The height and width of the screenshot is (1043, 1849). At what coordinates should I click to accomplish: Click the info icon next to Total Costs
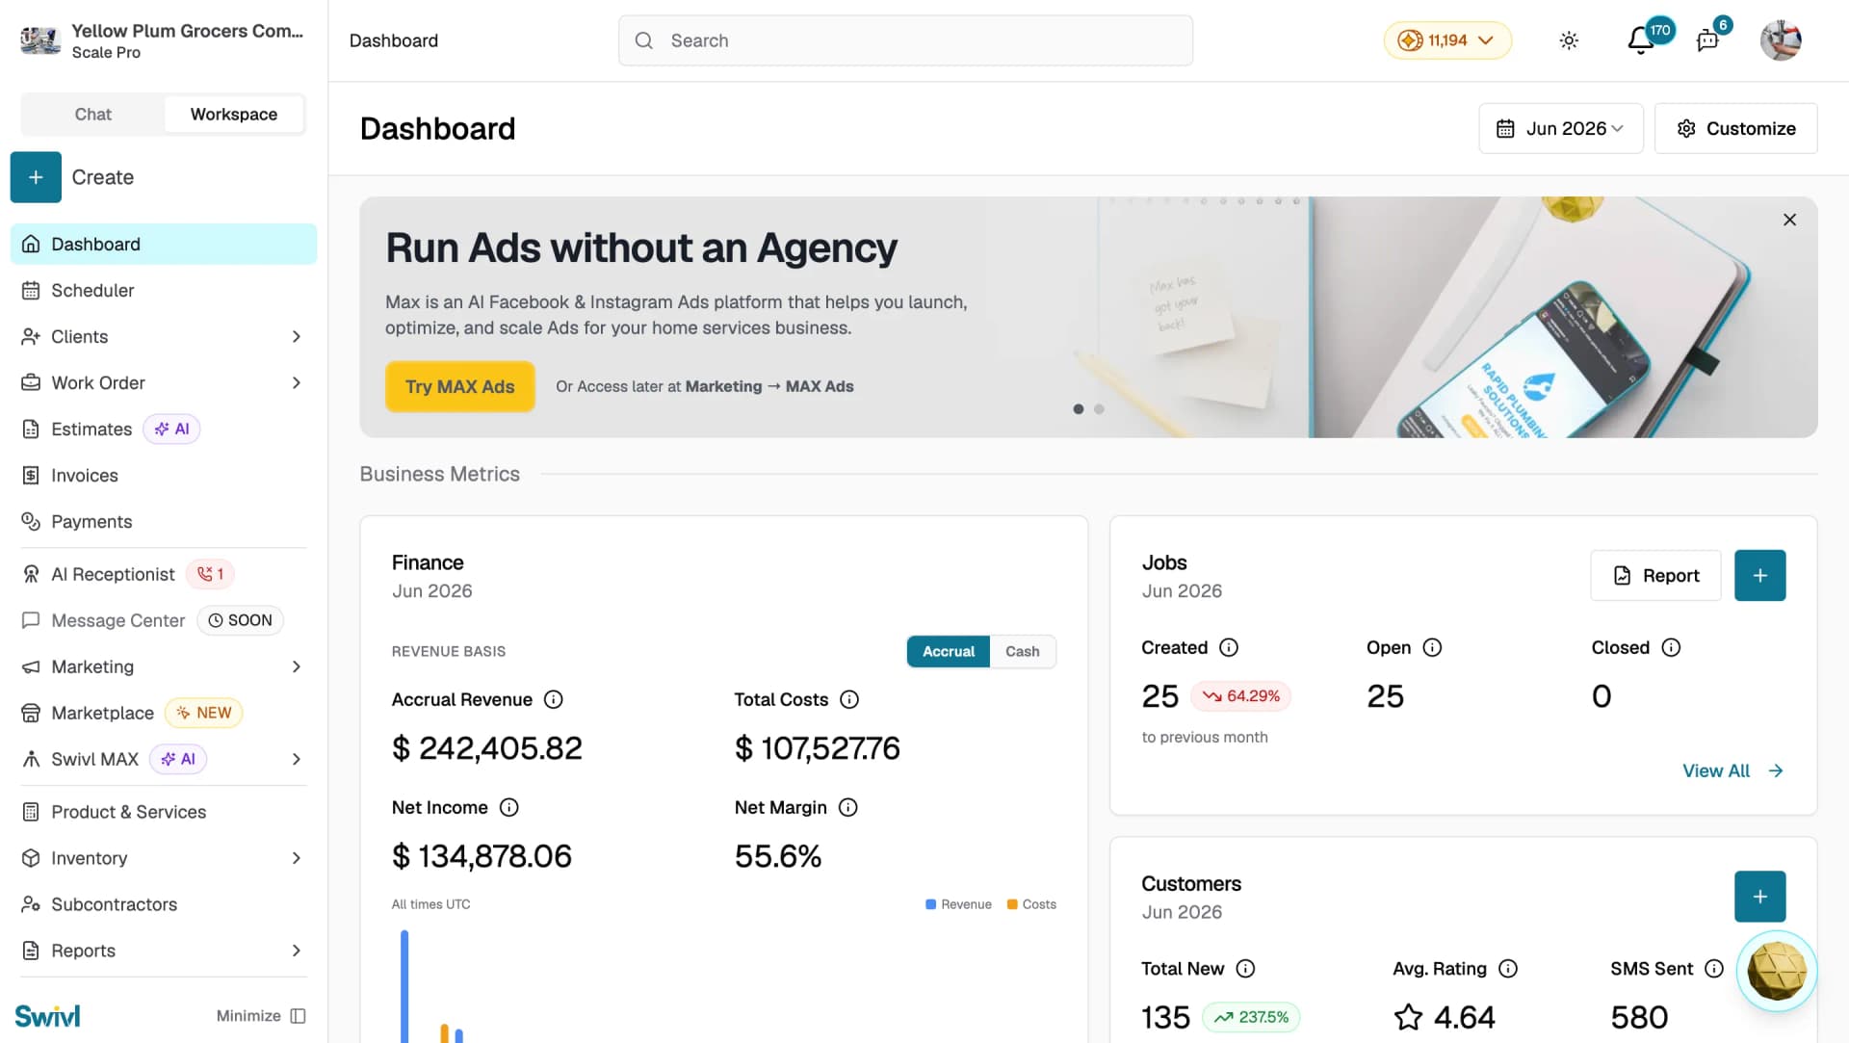[x=849, y=699]
